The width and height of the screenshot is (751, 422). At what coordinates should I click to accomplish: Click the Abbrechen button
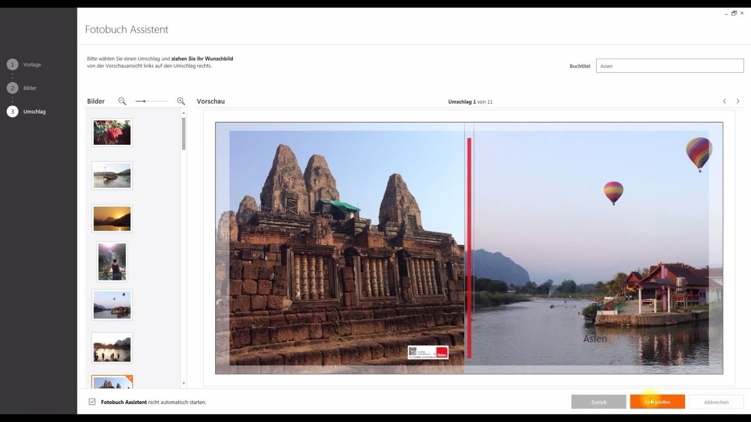coord(716,401)
